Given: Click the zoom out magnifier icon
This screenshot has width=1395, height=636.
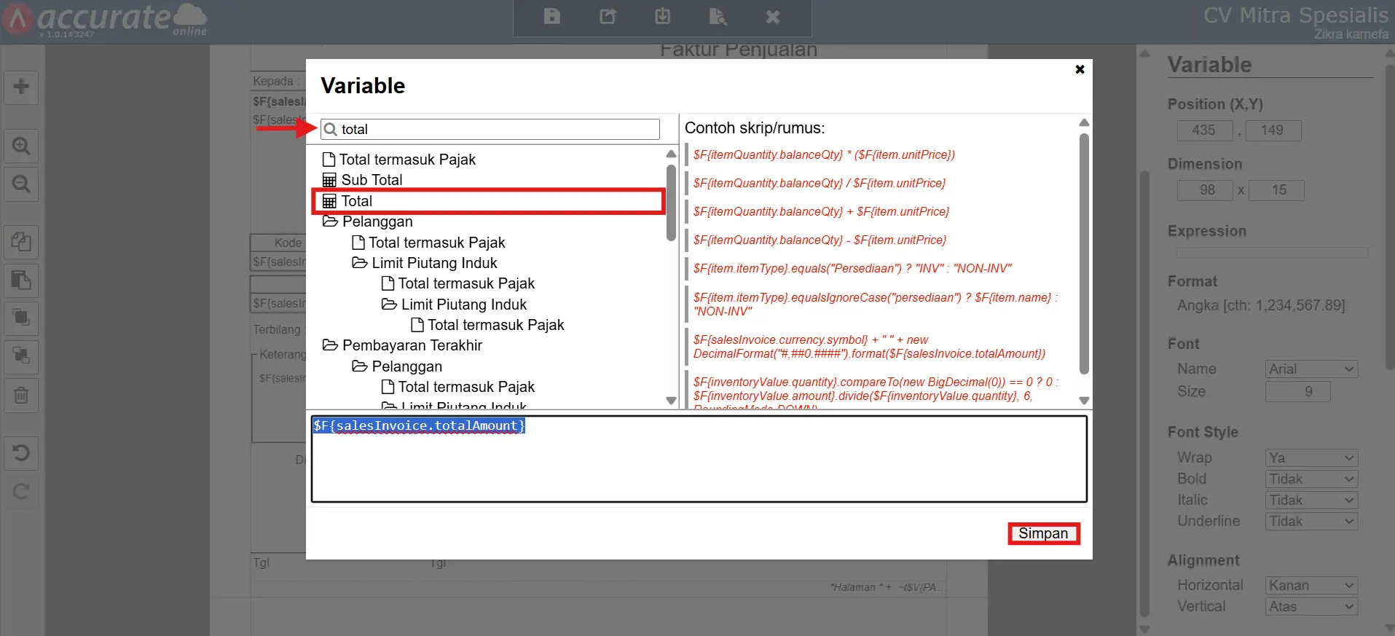Looking at the screenshot, I should click(21, 184).
